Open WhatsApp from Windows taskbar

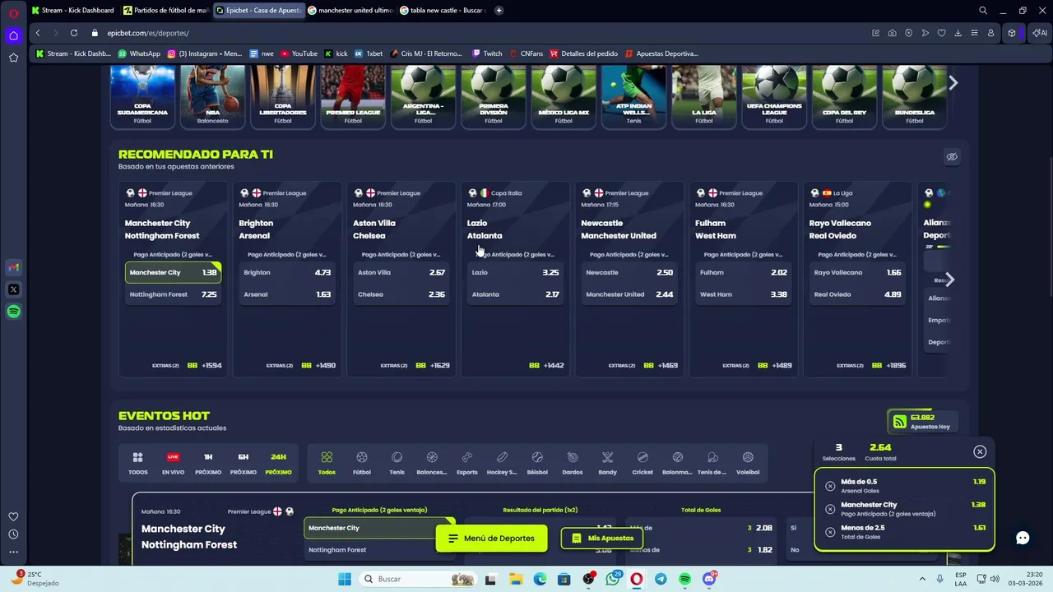(x=613, y=579)
